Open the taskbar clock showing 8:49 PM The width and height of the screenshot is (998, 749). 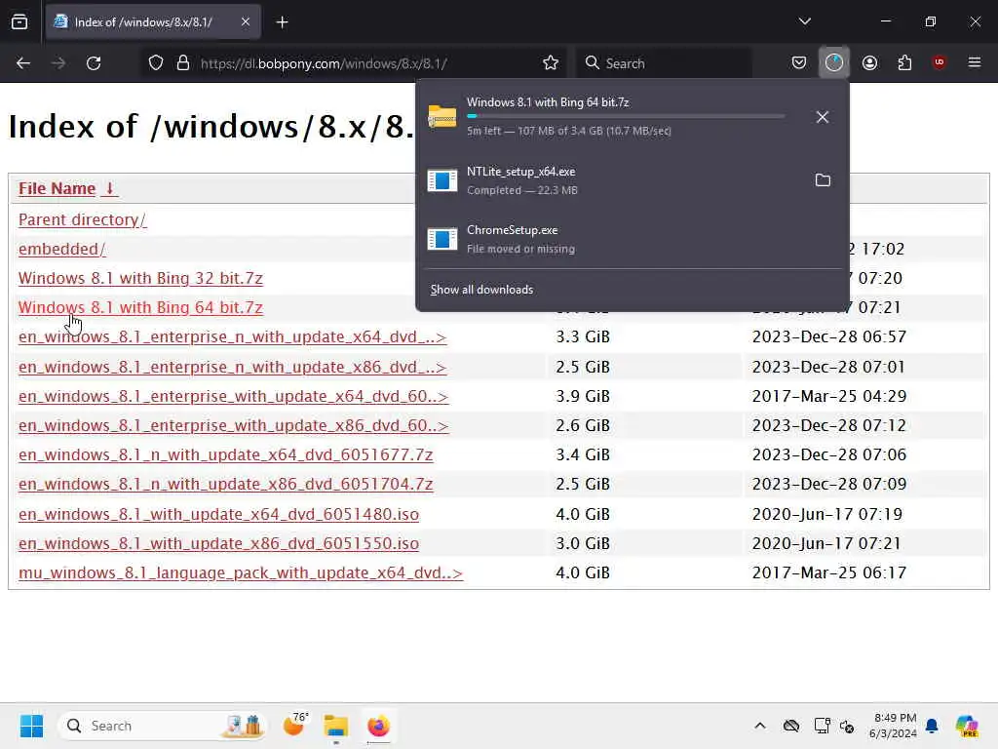click(x=893, y=726)
